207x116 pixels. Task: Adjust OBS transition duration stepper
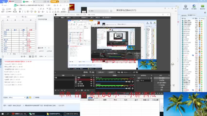tap(151, 80)
